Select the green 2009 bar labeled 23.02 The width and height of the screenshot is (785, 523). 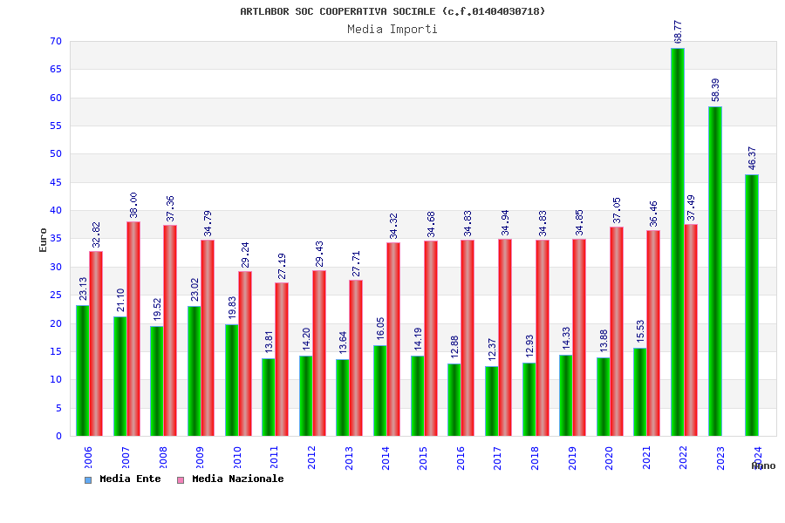tap(195, 370)
